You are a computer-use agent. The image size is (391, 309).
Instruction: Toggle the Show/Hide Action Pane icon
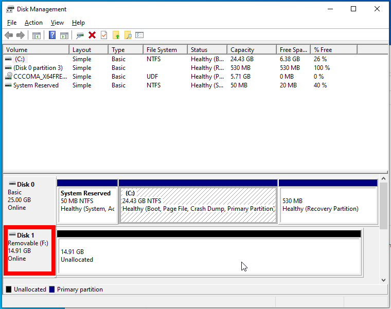[64, 35]
